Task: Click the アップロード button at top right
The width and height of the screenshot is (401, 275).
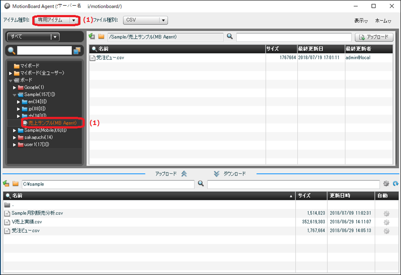Action: pyautogui.click(x=374, y=37)
